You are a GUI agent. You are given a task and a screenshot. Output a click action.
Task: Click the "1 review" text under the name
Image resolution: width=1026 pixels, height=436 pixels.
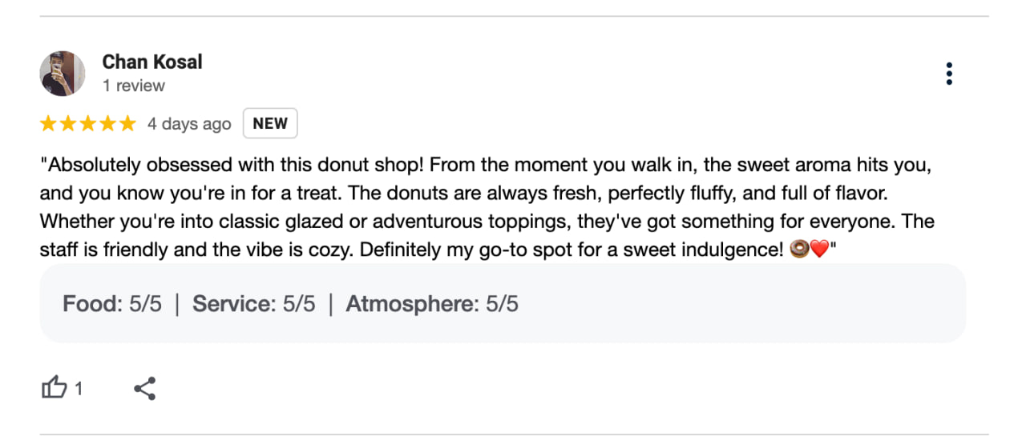[134, 86]
